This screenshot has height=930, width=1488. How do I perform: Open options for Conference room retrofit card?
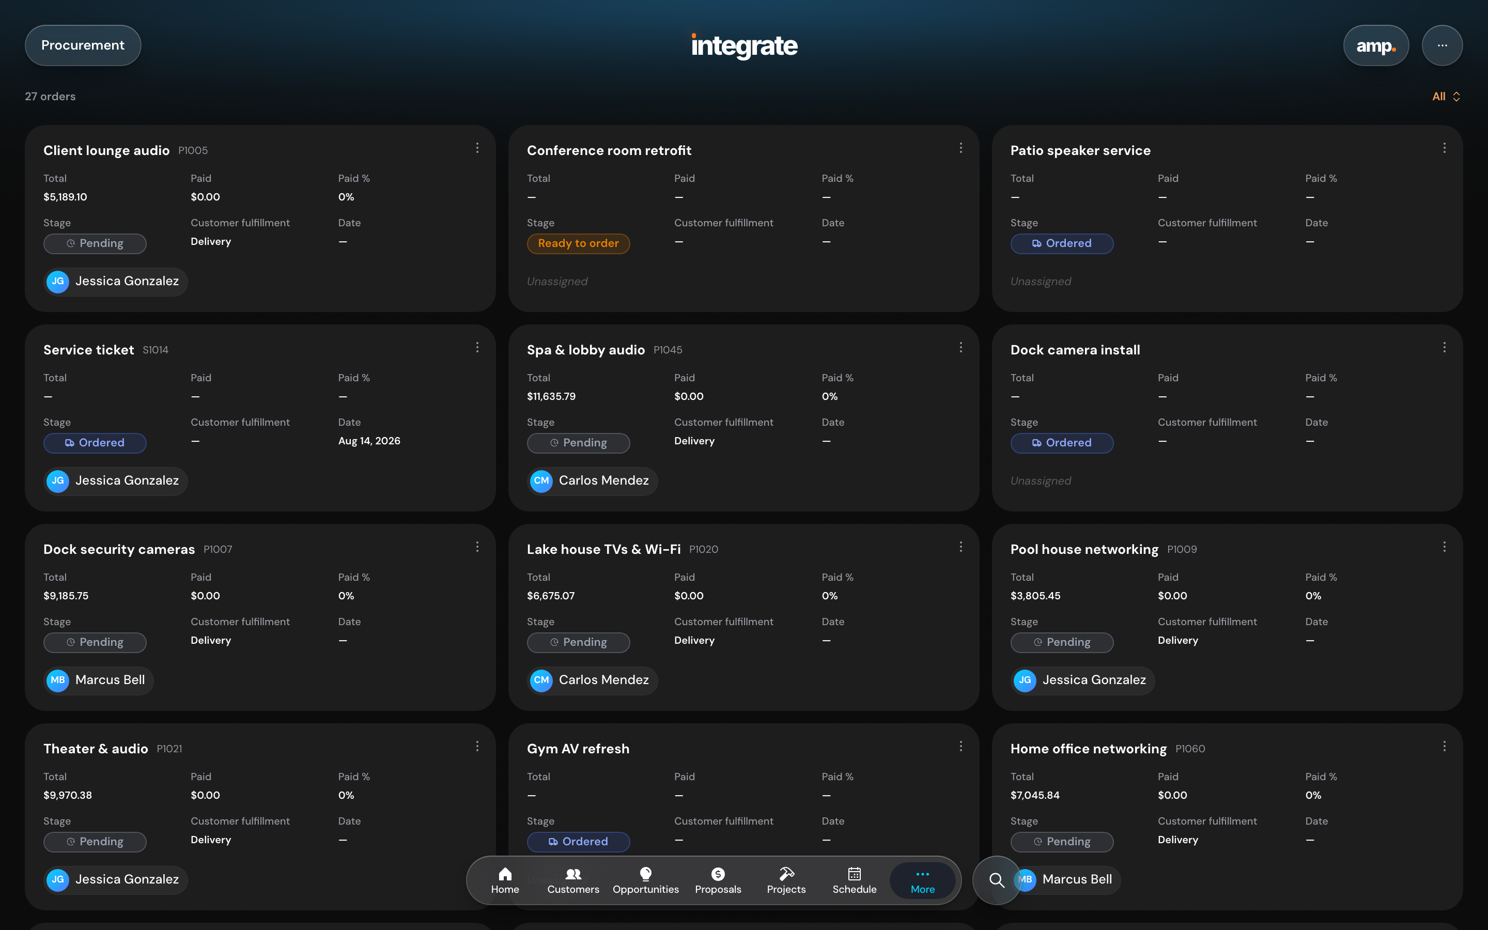tap(960, 148)
